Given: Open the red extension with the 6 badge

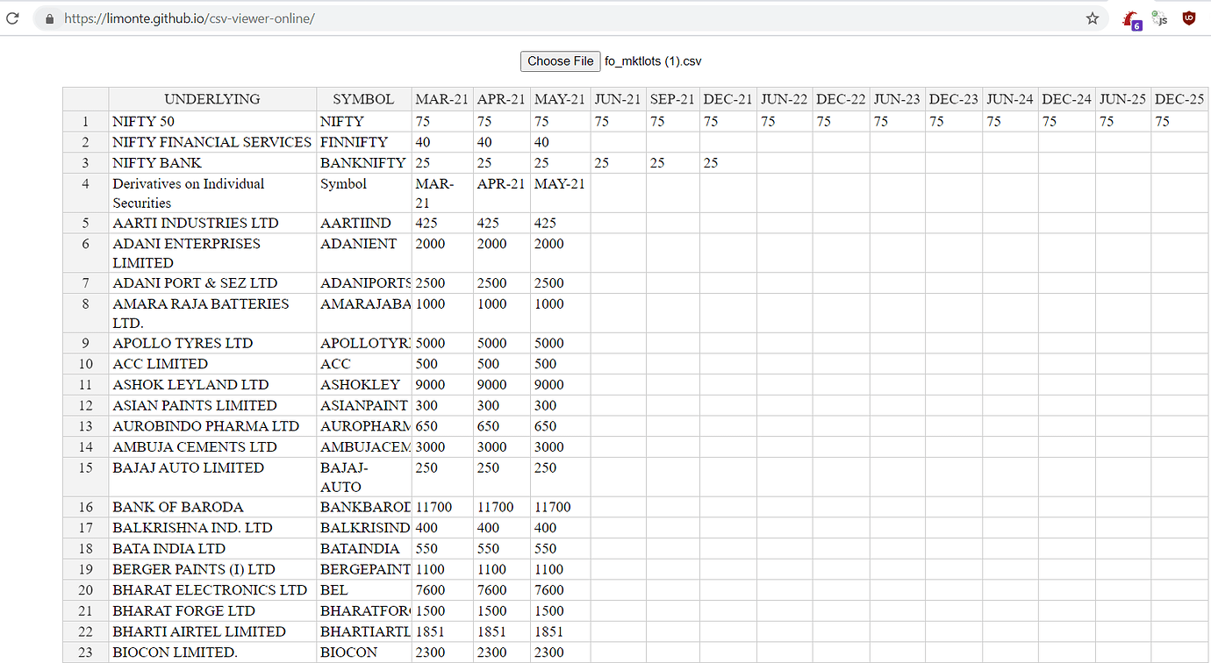Looking at the screenshot, I should [x=1133, y=18].
